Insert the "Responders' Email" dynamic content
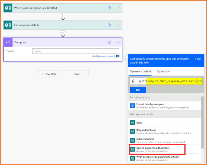This screenshot has width=207, height=165. coord(164,131)
